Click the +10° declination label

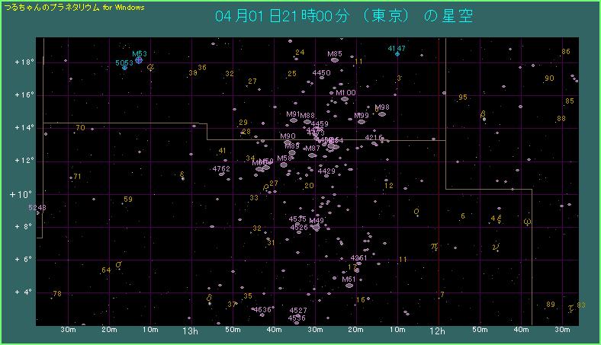pyautogui.click(x=20, y=193)
